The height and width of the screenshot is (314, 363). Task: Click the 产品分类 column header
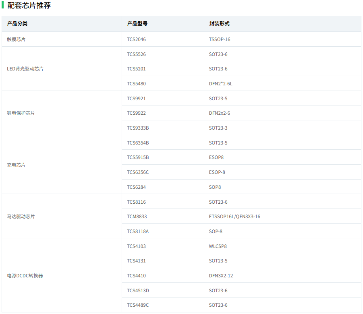point(17,24)
